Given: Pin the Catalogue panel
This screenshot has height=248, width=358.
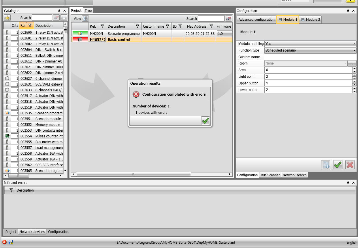Looking at the screenshot, I should [59, 11].
